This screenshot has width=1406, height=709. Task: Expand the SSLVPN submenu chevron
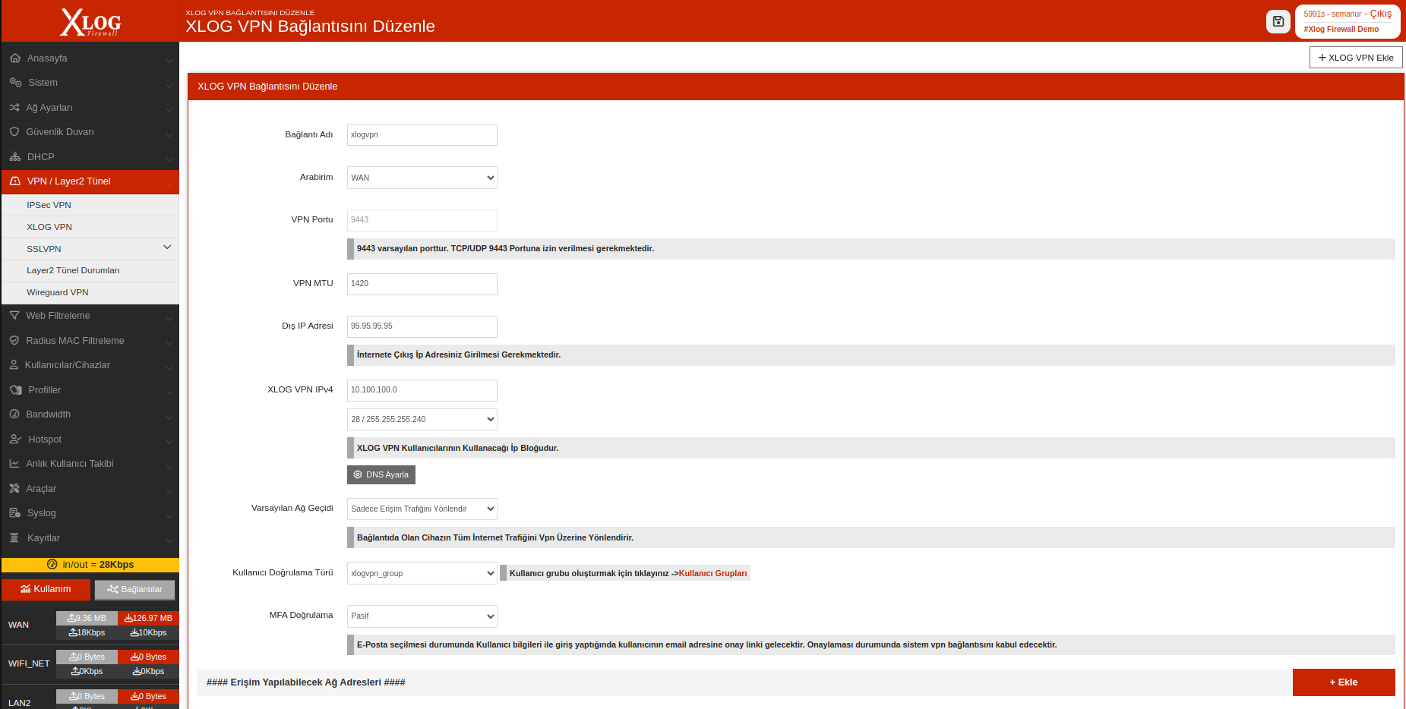[167, 247]
